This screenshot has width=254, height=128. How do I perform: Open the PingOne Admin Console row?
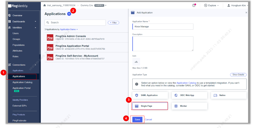86,38
